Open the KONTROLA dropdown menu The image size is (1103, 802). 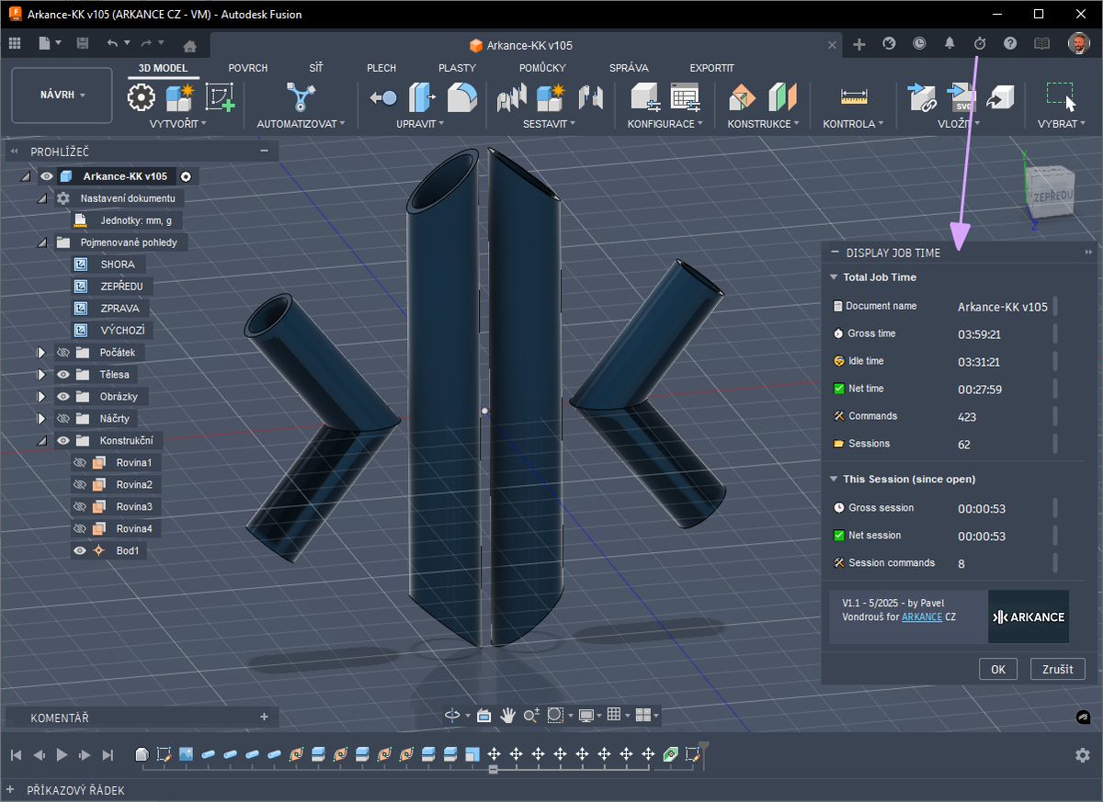coord(854,123)
